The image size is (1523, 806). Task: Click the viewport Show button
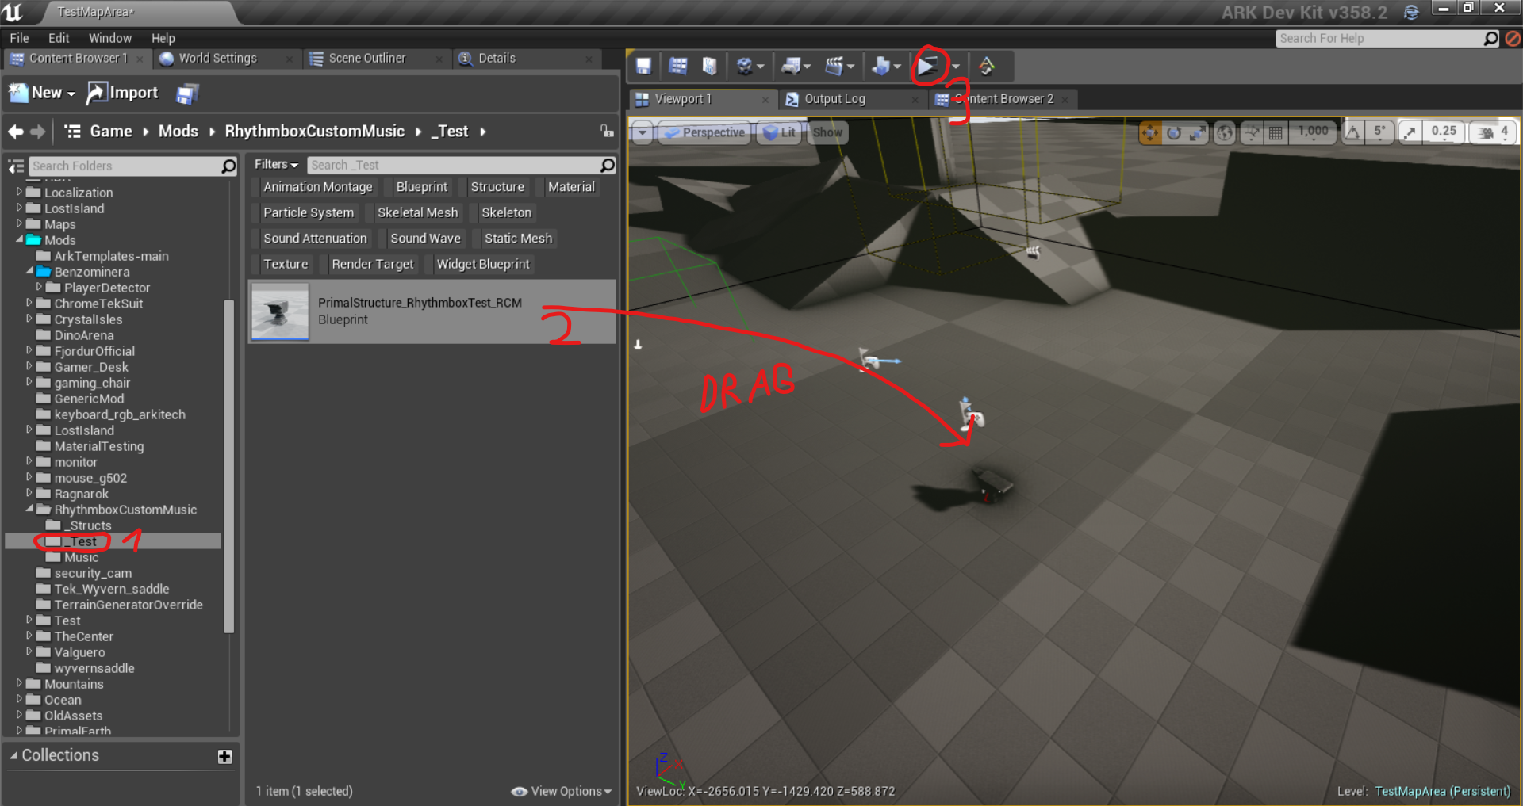coord(827,132)
